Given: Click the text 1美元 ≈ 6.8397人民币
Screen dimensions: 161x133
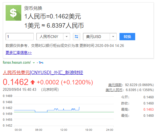Looking at the screenshot, I should tap(54, 26).
